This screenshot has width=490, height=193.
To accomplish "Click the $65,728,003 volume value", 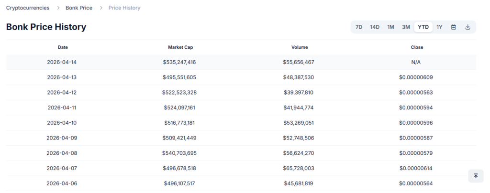I will click(299, 168).
